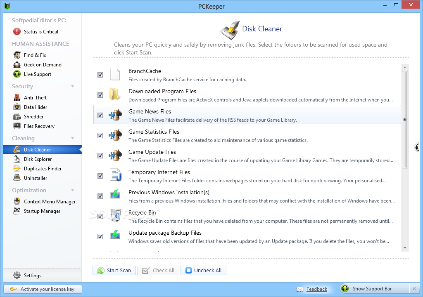Open Find & Fix via its icon
This screenshot has width=423, height=297.
[x=17, y=55]
